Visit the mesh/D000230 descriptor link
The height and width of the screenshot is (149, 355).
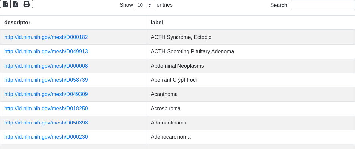(46, 137)
